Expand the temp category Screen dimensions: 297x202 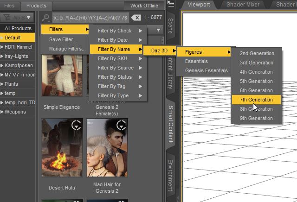(2, 93)
